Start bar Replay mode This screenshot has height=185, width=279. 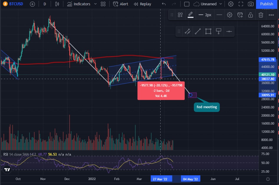(x=142, y=4)
